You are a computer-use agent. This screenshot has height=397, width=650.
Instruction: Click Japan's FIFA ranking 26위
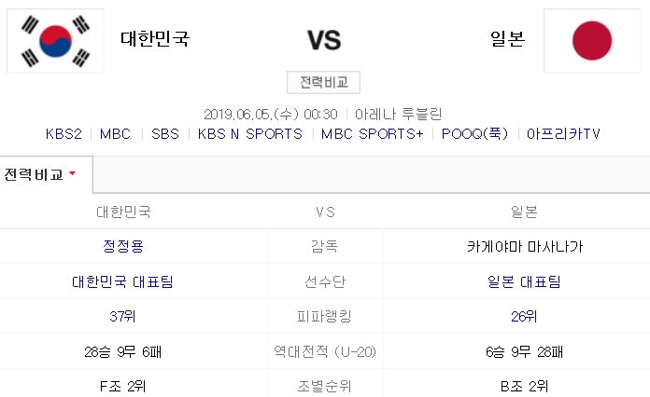[x=525, y=317]
